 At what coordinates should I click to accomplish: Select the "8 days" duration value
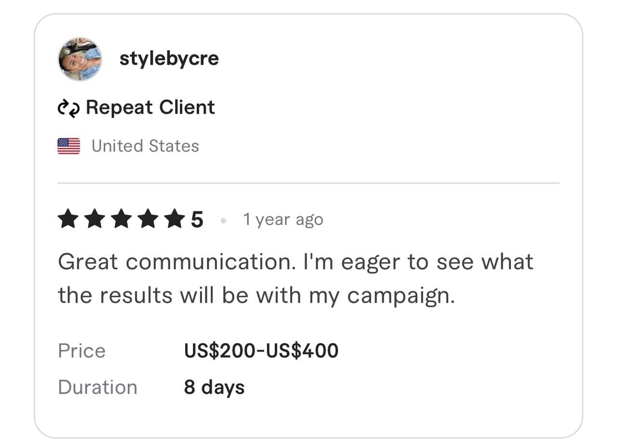click(x=214, y=387)
